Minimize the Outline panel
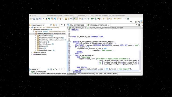 tap(62, 69)
